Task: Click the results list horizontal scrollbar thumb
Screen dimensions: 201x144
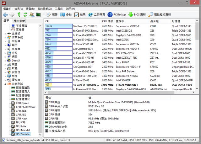Action: (x=111, y=92)
